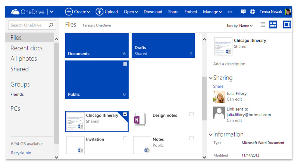Click the file list scroll down arrow
The width and height of the screenshot is (298, 164).
click(204, 157)
